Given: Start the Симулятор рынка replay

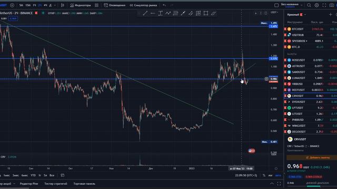Looking at the screenshot, I should pos(143,5).
